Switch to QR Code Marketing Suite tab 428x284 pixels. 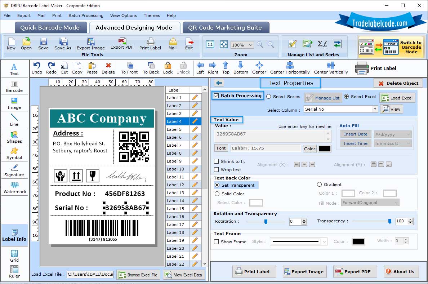[226, 28]
